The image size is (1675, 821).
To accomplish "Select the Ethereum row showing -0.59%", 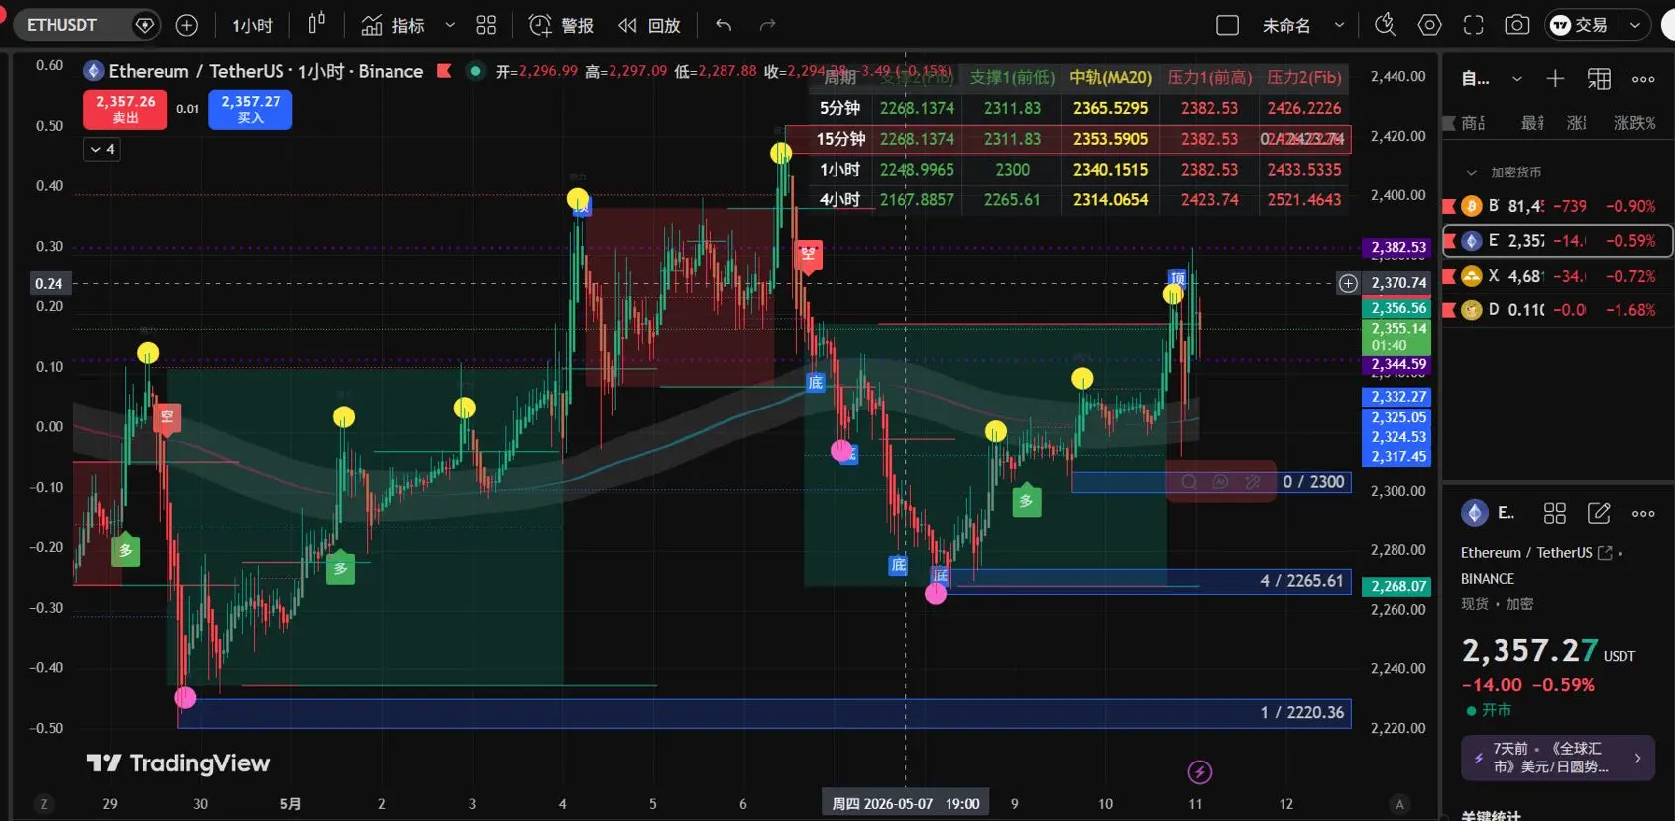I will click(1557, 241).
